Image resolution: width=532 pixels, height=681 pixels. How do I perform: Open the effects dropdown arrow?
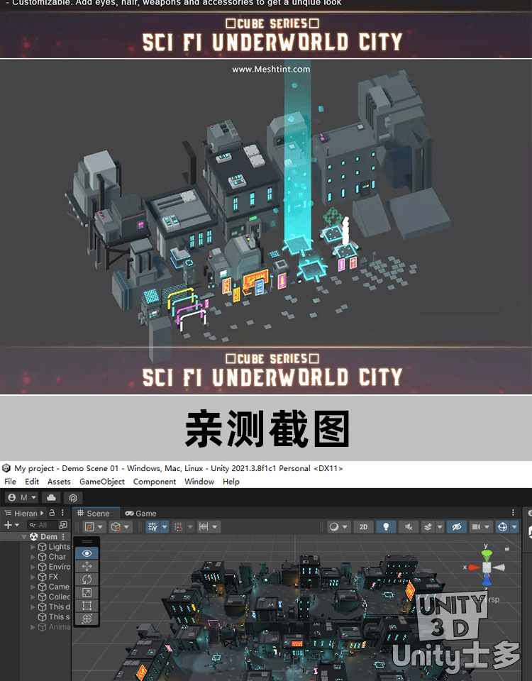440,527
